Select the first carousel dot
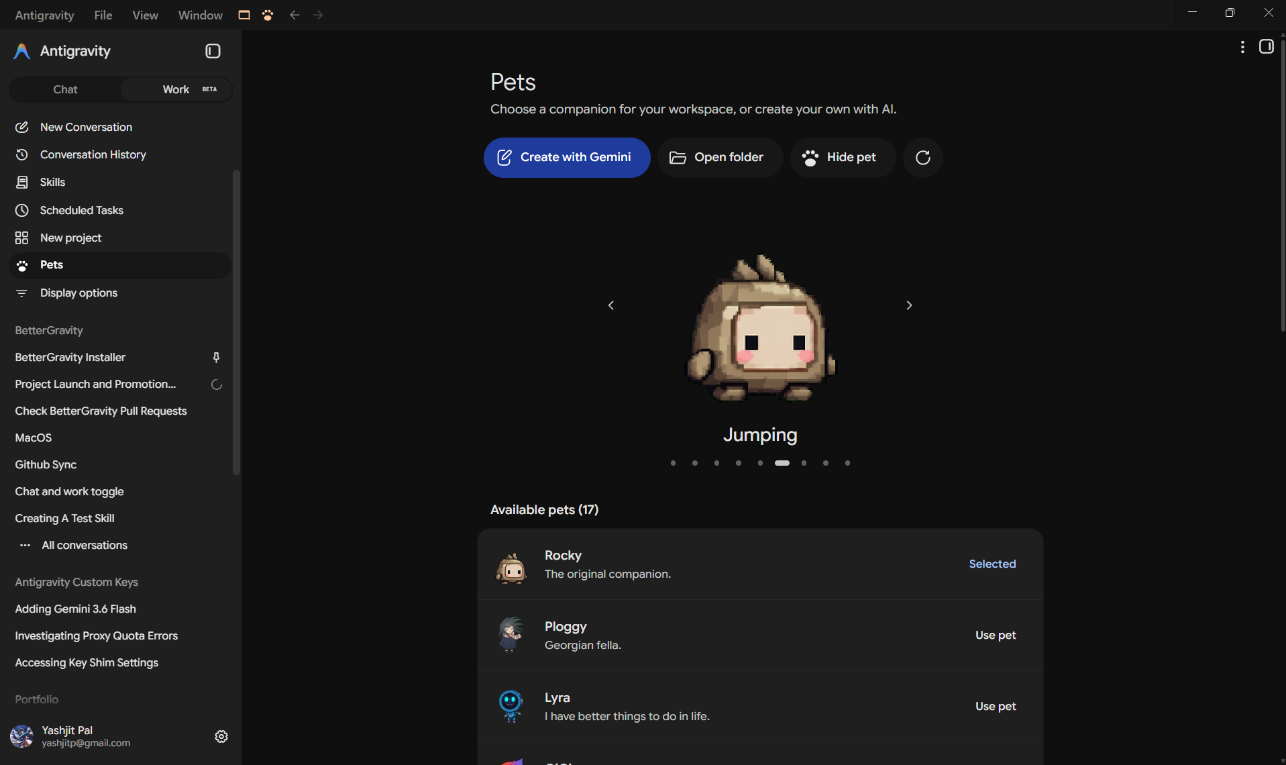The width and height of the screenshot is (1286, 765). tap(673, 463)
